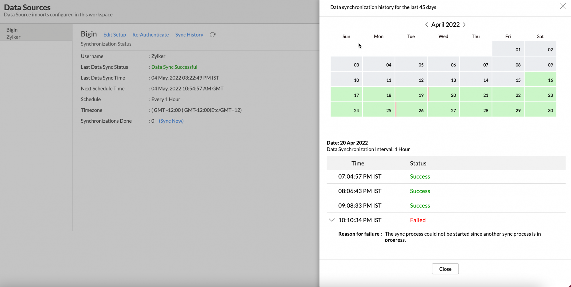Screen dimensions: 571x287
Task: Select April 20 on the calendar
Action: click(x=443, y=94)
